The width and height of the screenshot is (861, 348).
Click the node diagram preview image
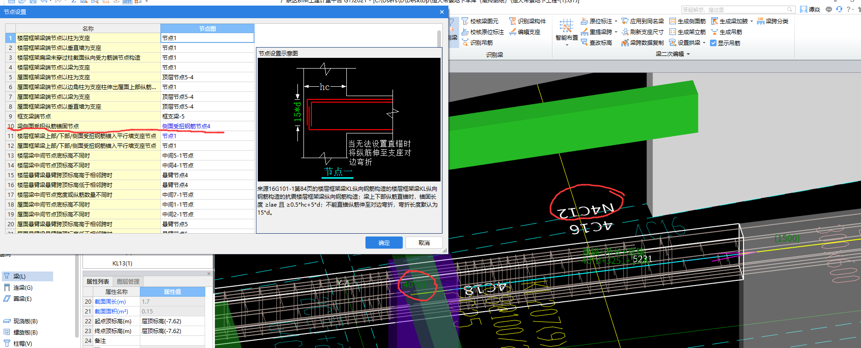[x=349, y=119]
